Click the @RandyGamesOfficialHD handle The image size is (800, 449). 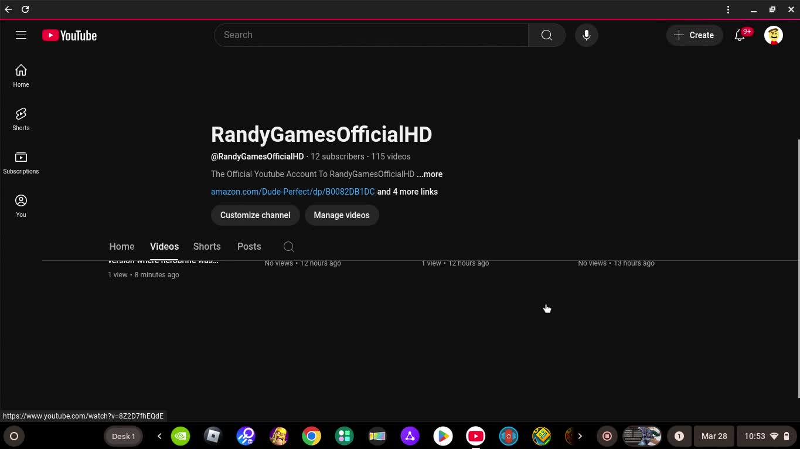click(x=257, y=157)
